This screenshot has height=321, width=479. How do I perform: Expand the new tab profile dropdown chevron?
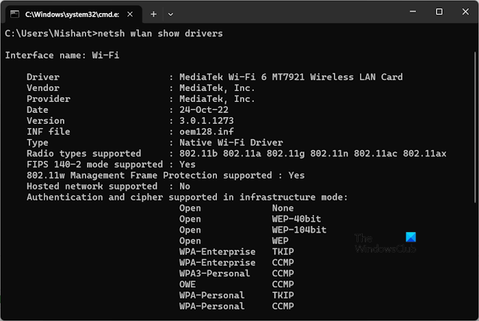pos(170,13)
